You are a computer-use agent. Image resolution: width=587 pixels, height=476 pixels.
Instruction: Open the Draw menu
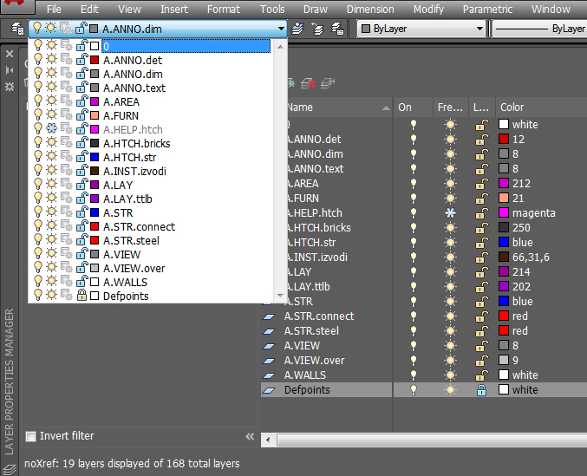[316, 9]
